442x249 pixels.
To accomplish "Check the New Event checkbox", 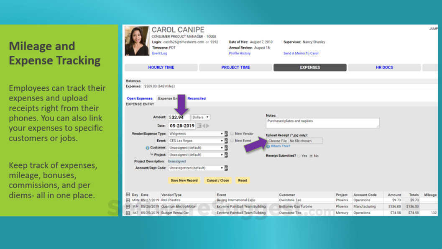I will [x=232, y=141].
